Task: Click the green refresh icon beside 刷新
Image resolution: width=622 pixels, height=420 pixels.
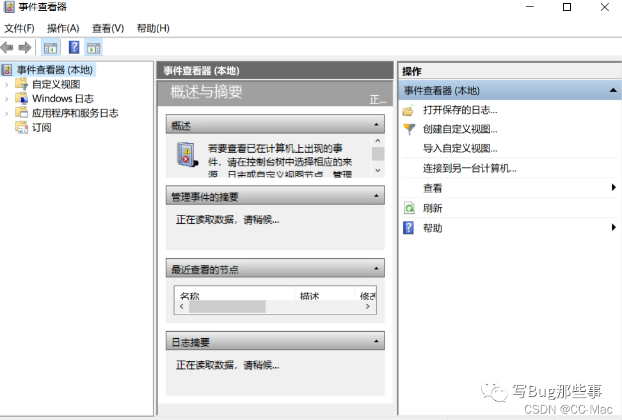Action: pyautogui.click(x=408, y=208)
